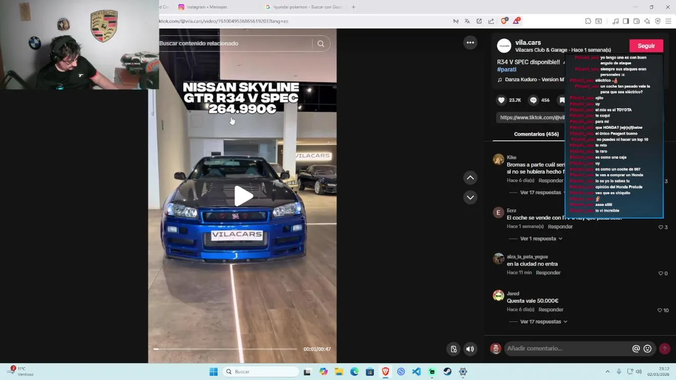The width and height of the screenshot is (676, 380).
Task: Insert a mention with the @ icon
Action: pos(636,348)
